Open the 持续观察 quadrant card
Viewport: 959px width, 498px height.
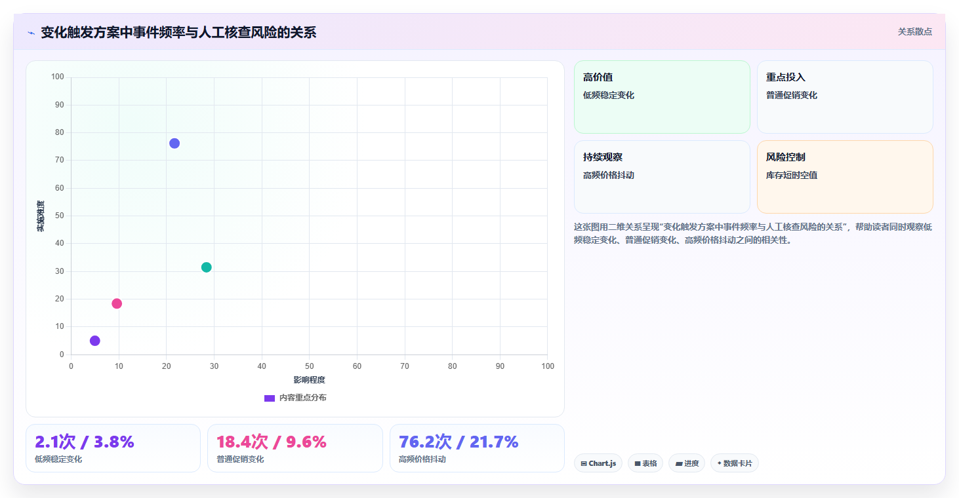(662, 177)
